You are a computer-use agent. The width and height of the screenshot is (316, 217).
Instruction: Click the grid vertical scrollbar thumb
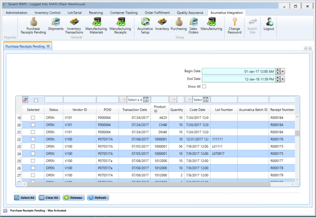coord(297,133)
